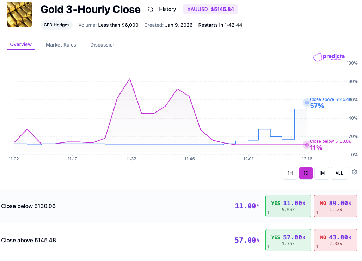This screenshot has width=362, height=261.
Task: Buy YES at 57¢ on Close above 5145.48
Action: pyautogui.click(x=288, y=240)
